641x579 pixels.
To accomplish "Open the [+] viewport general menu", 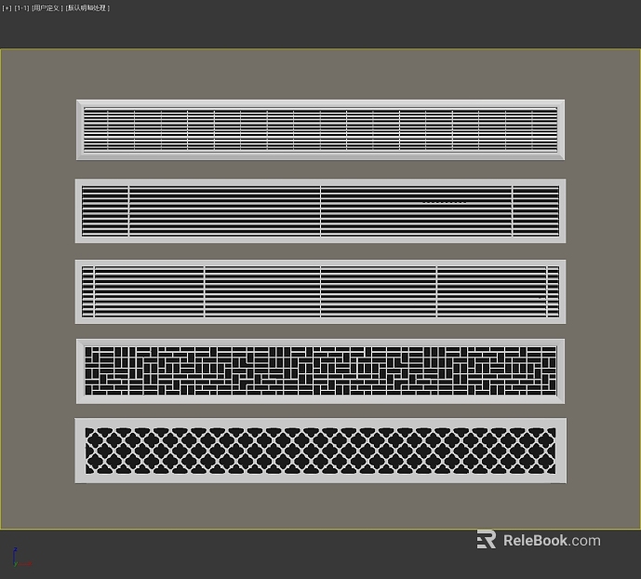I will coord(7,8).
